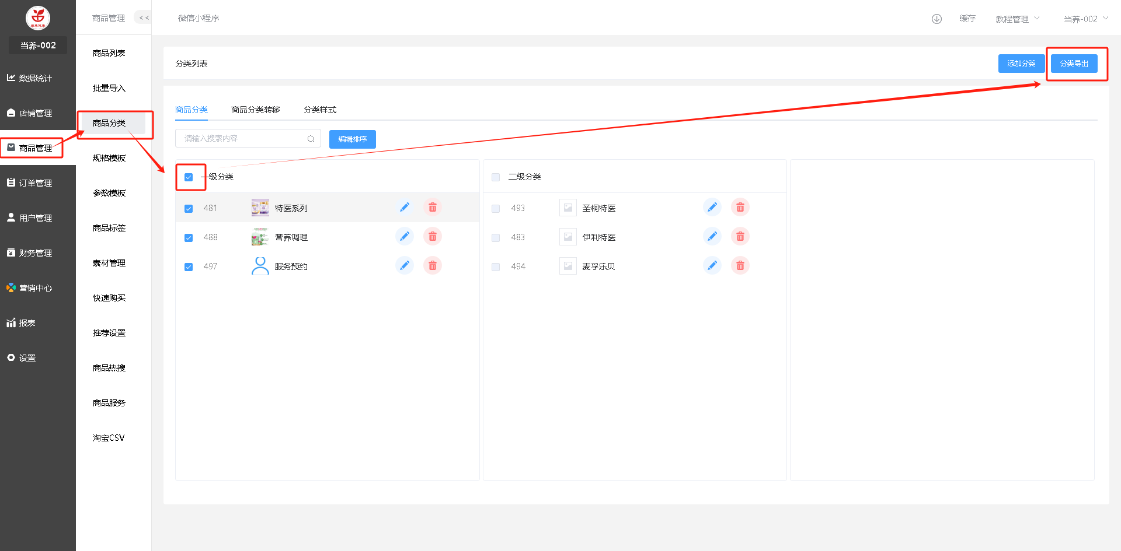Image resolution: width=1121 pixels, height=551 pixels.
Task: Open the 当养-002 account dropdown
Action: pos(1085,19)
